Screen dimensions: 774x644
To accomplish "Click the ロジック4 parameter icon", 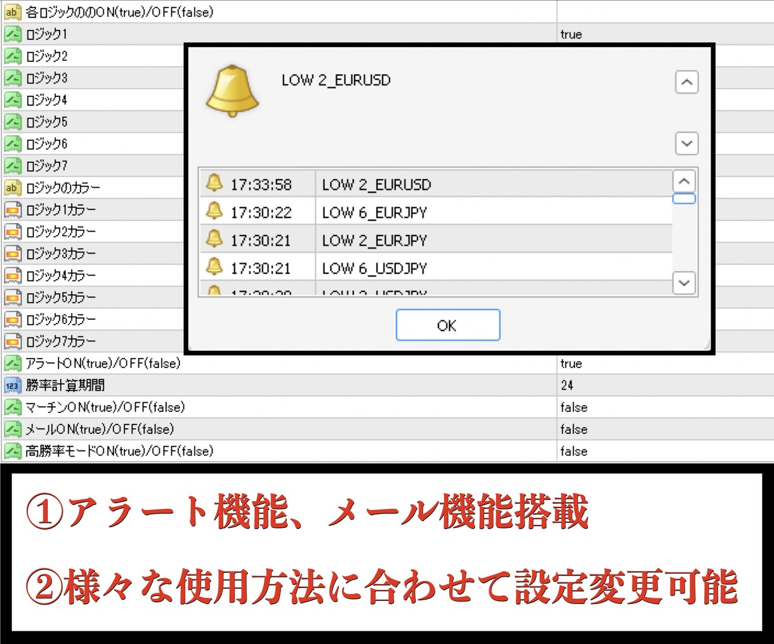I will [13, 100].
